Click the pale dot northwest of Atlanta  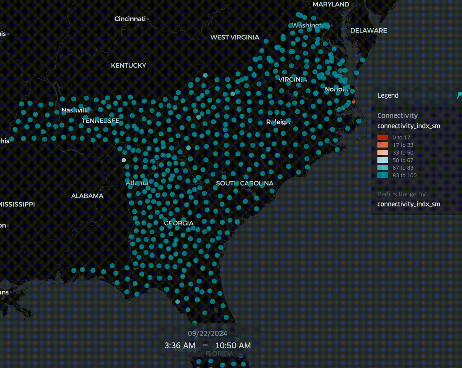click(x=124, y=160)
